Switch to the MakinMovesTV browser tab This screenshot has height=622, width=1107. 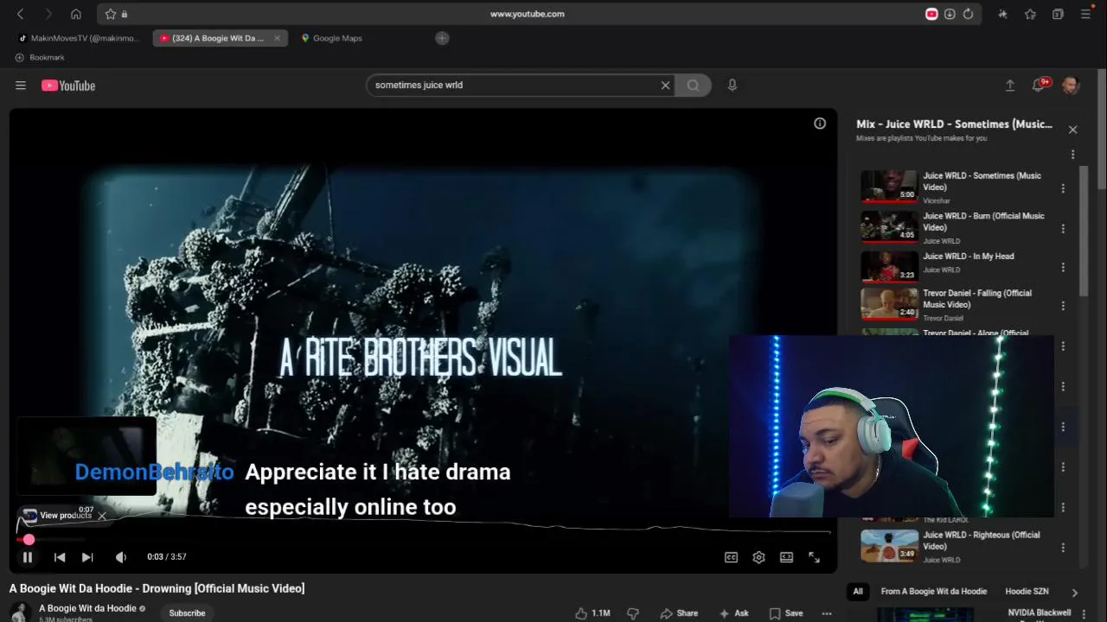(80, 38)
